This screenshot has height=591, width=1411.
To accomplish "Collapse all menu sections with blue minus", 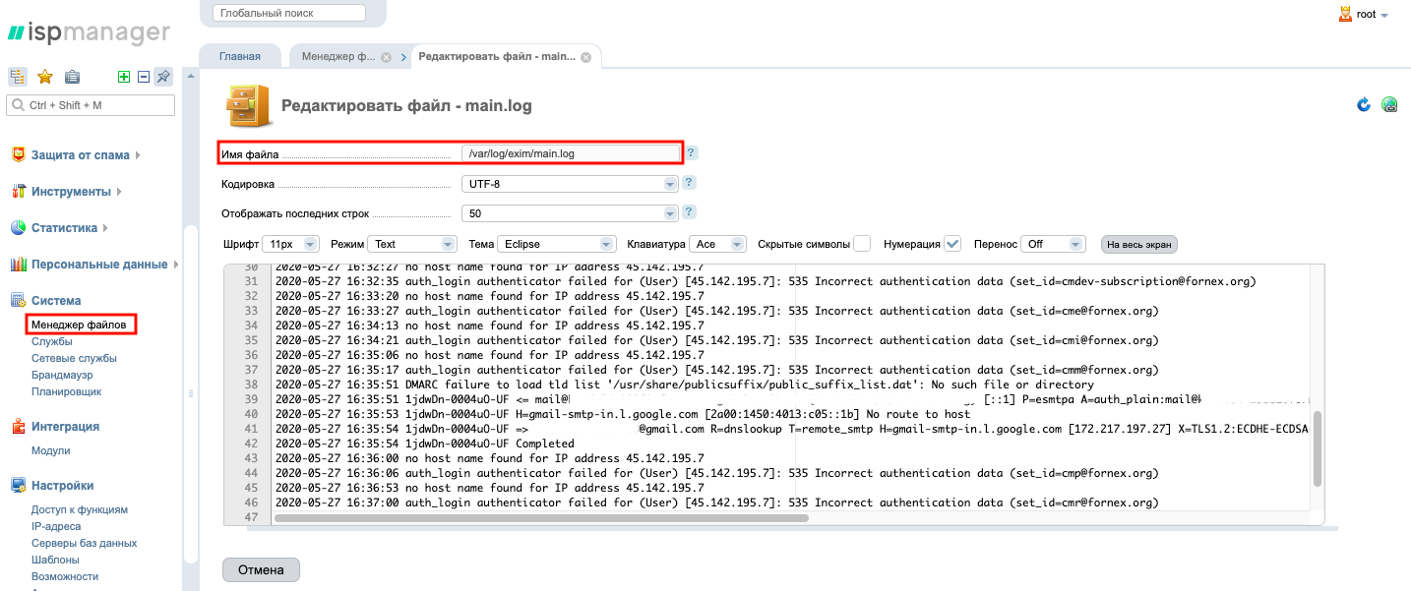I will click(x=143, y=77).
